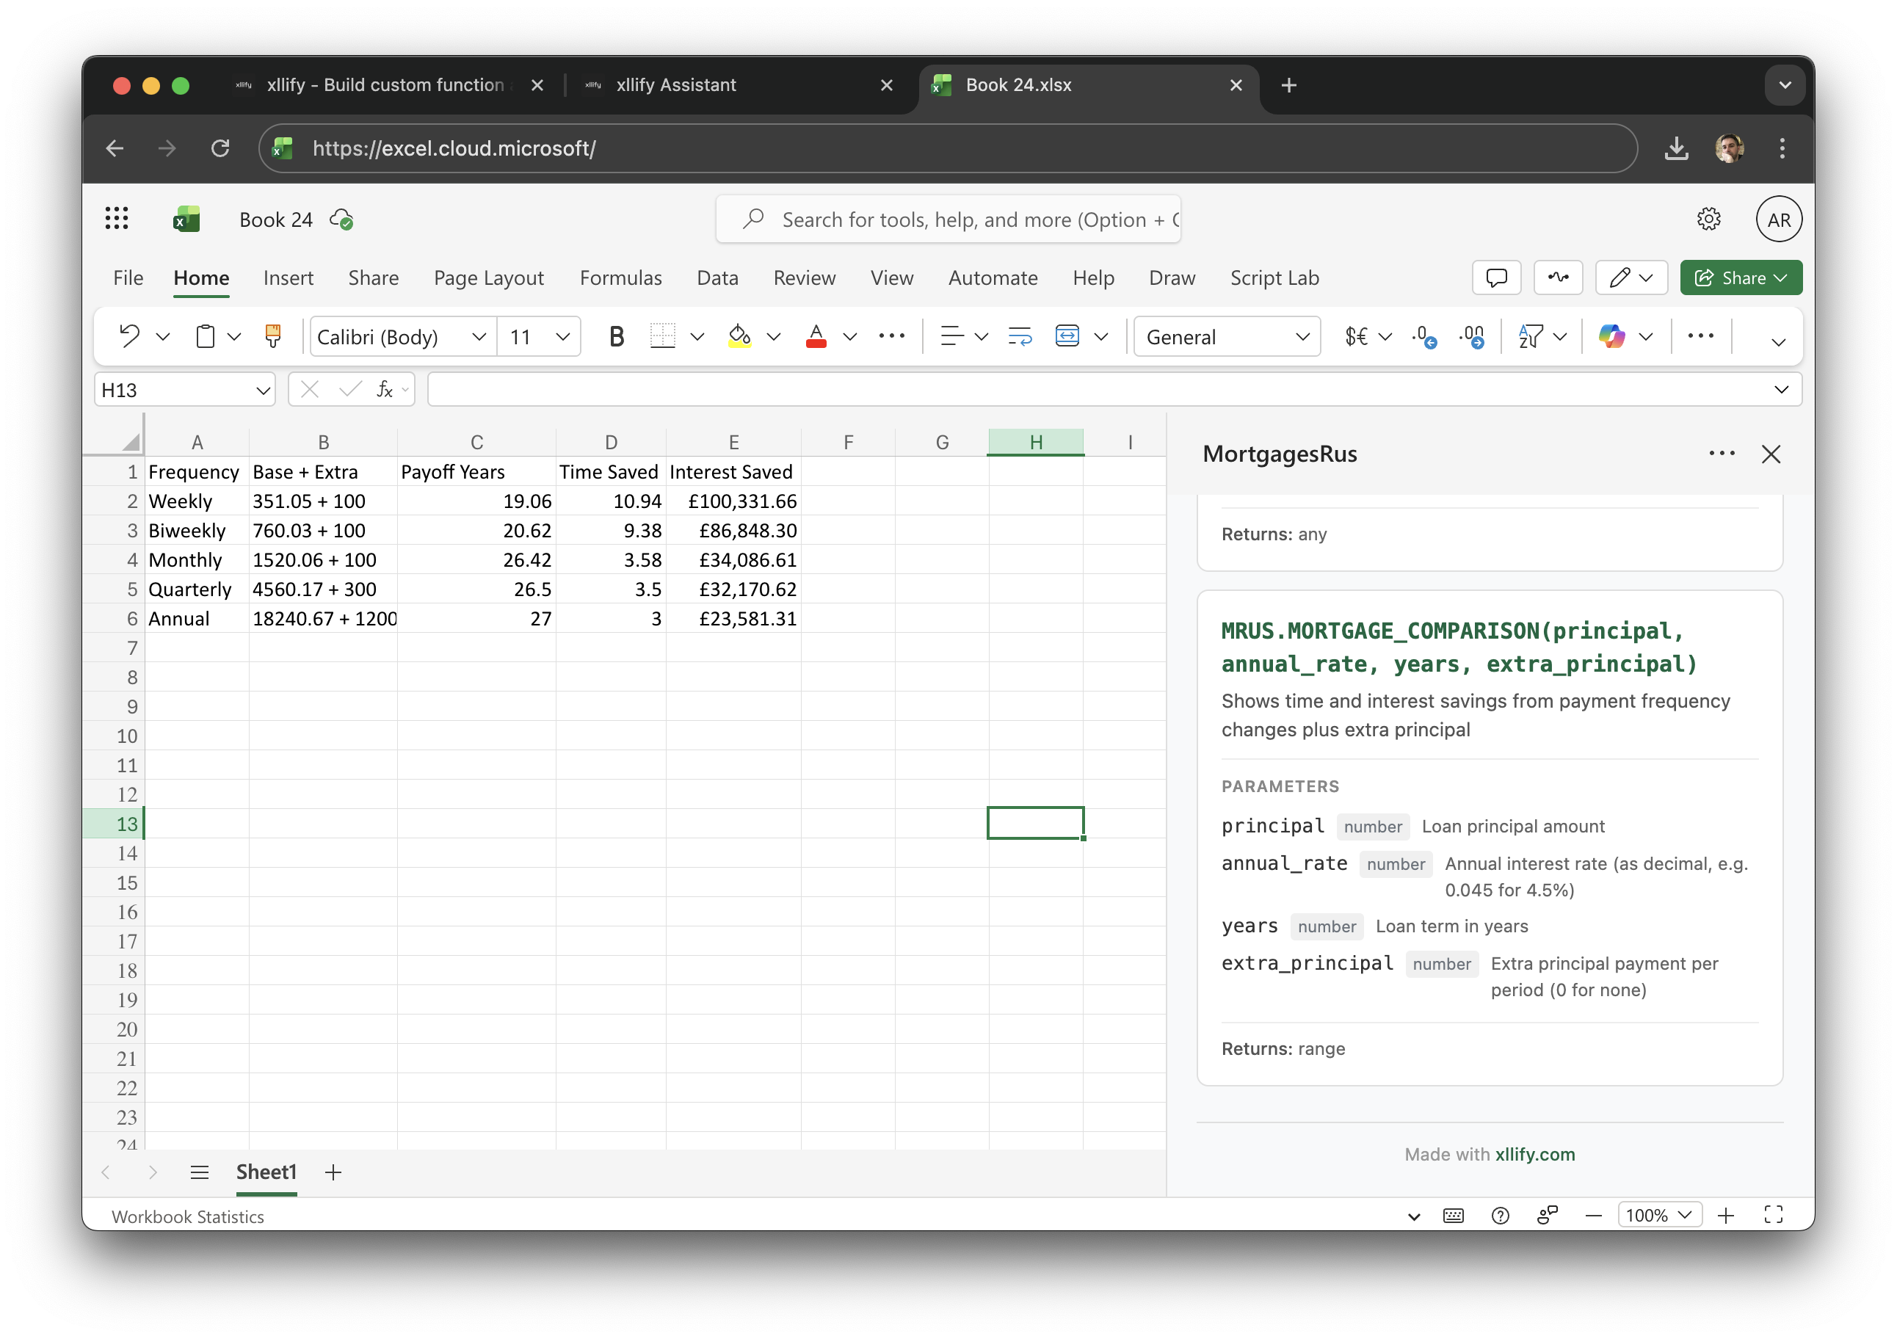Toggle wrap text for the selection
The height and width of the screenshot is (1339, 1897).
click(1020, 336)
